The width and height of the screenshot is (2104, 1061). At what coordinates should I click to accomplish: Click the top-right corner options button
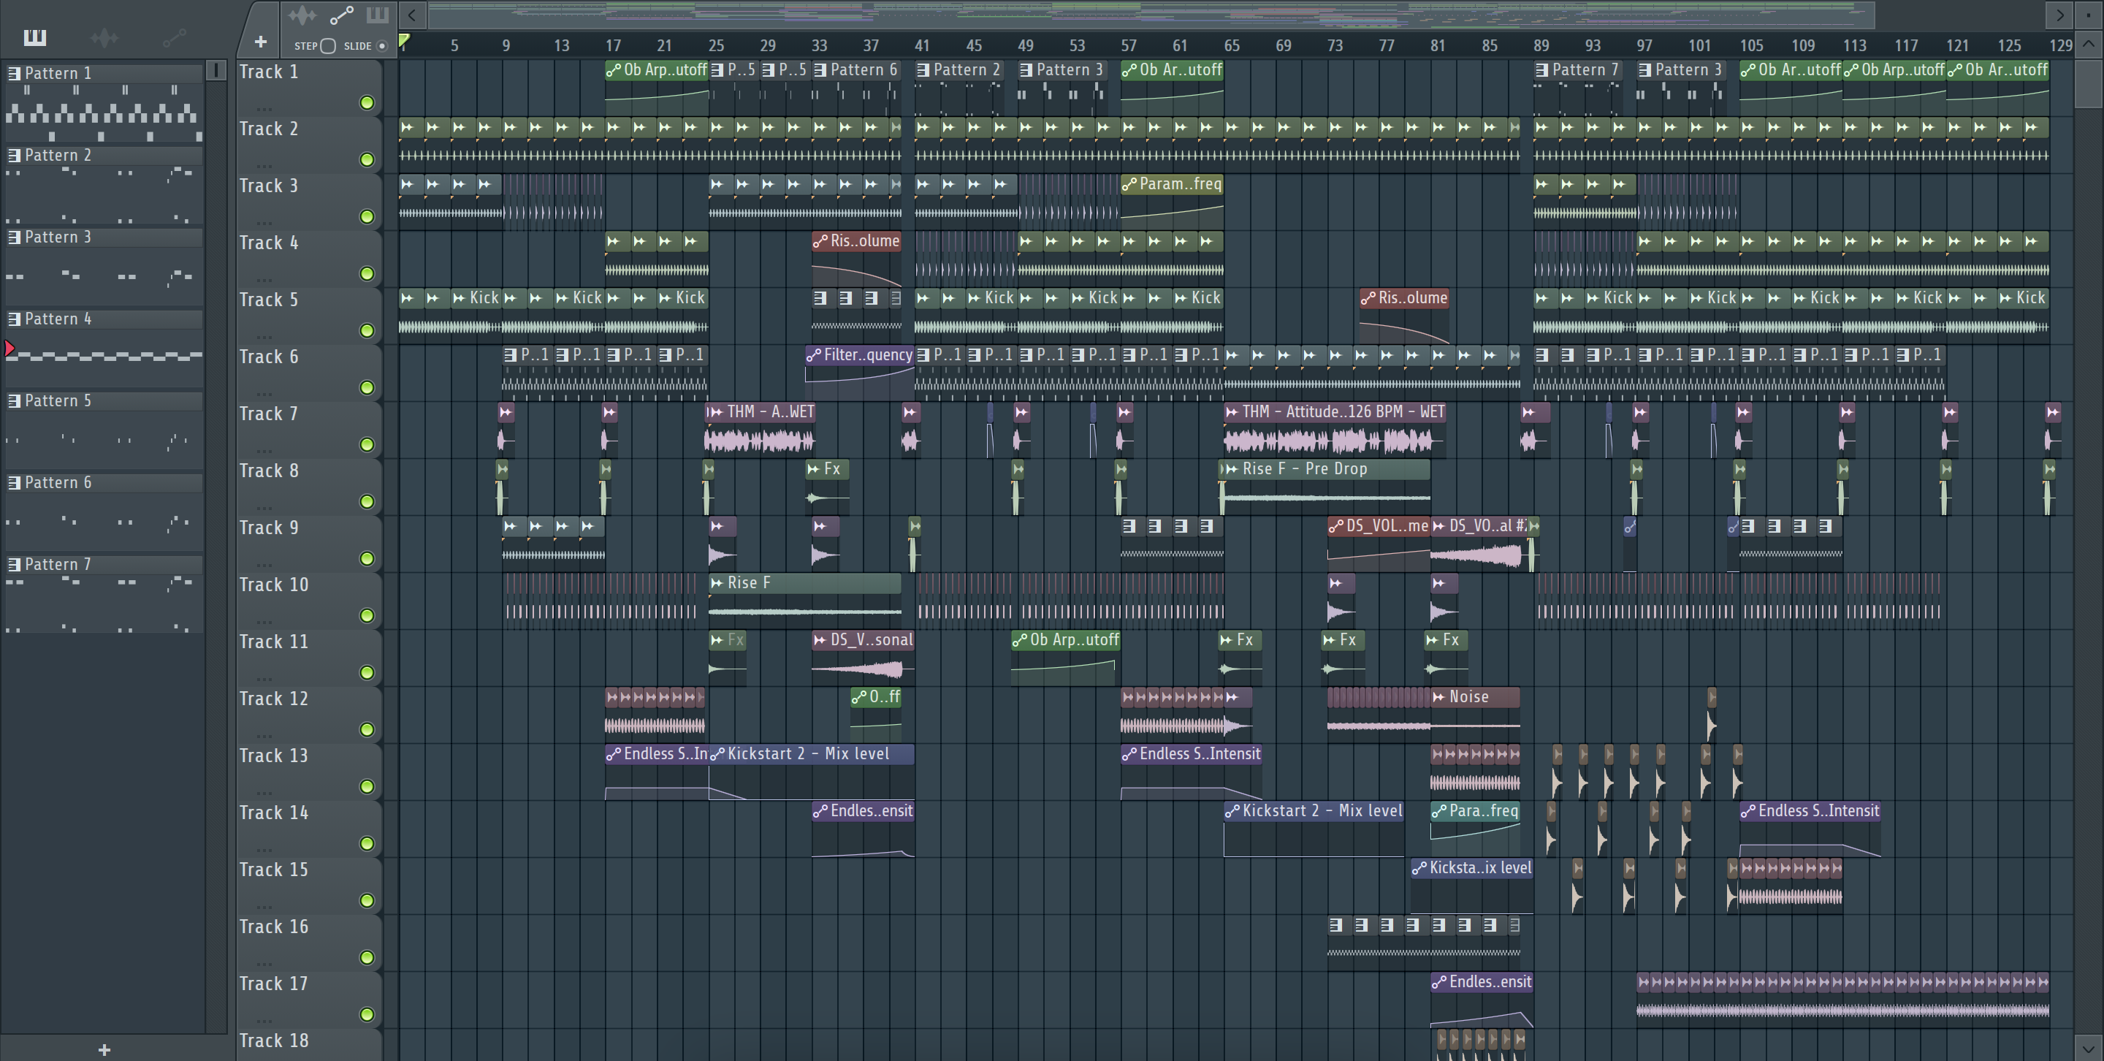(2089, 15)
